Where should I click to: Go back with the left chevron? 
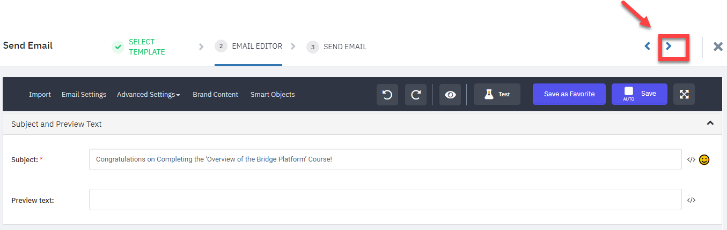point(647,47)
